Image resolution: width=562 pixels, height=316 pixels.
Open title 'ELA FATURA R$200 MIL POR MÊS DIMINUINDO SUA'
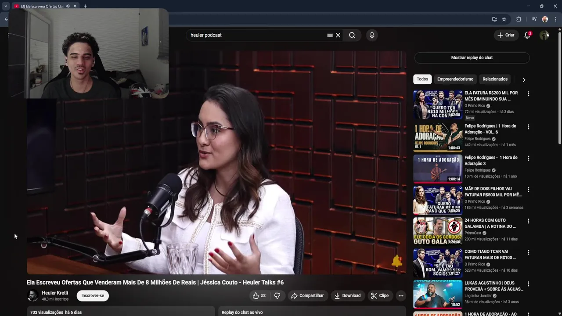(491, 96)
